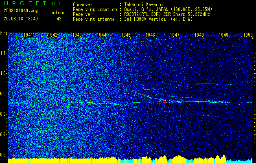Click the 1950 time marker

point(248,35)
